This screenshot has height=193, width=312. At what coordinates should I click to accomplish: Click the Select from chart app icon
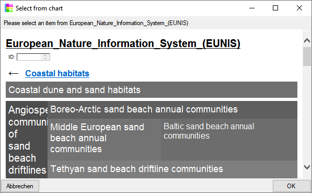[x=9, y=8]
